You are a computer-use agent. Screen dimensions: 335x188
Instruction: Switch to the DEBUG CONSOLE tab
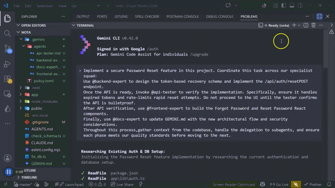click(x=219, y=16)
